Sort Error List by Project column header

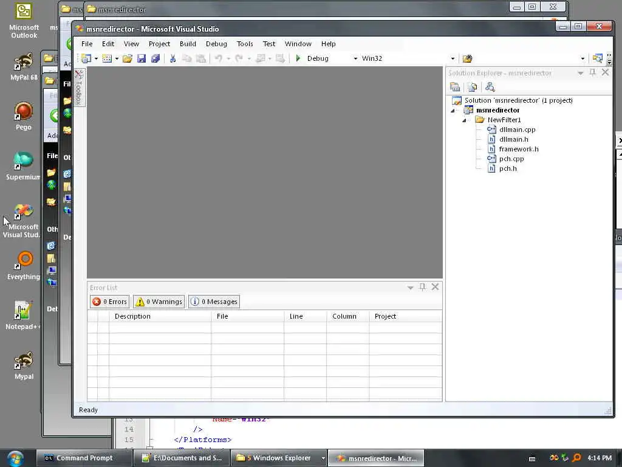[405, 316]
